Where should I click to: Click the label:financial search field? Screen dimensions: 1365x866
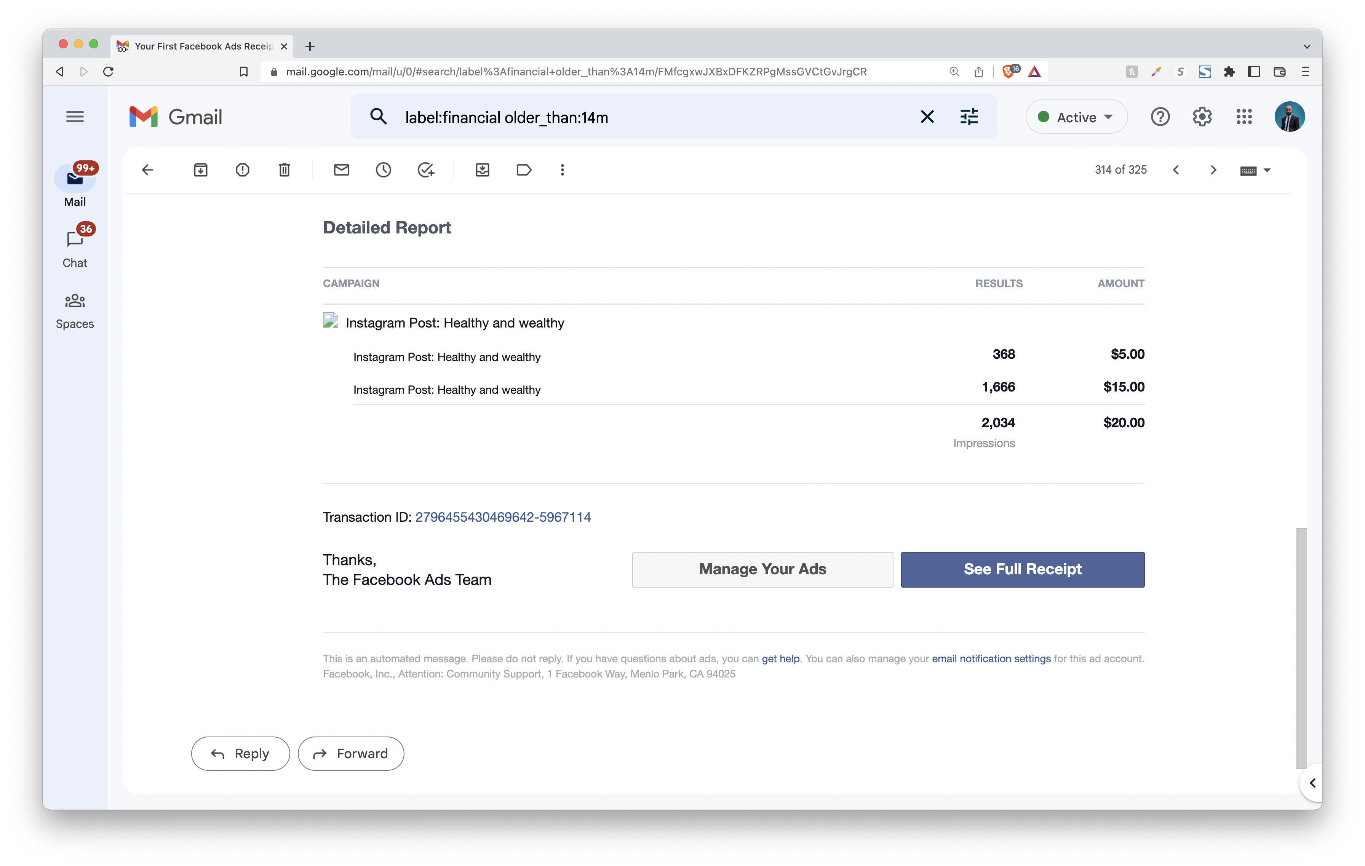(652, 117)
